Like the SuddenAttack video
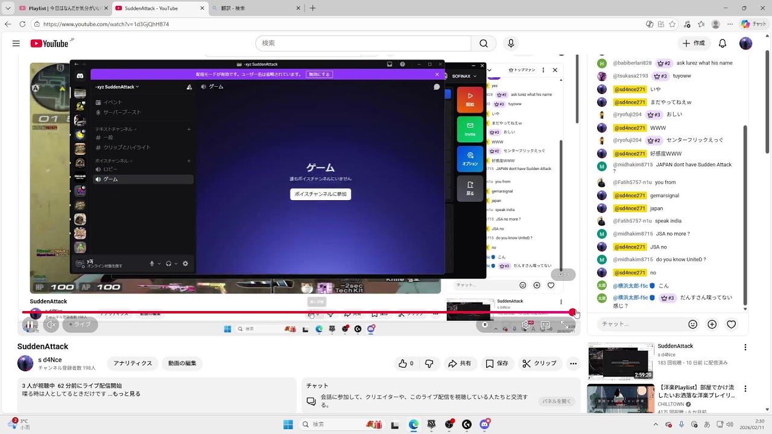Viewport: 772px width, 434px height. [x=405, y=363]
